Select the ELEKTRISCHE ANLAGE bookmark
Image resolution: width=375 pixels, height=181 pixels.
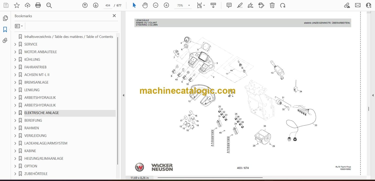(x=41, y=113)
